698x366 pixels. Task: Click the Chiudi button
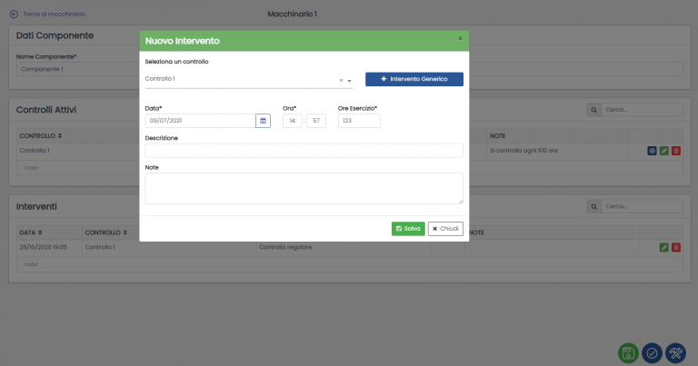tap(445, 229)
